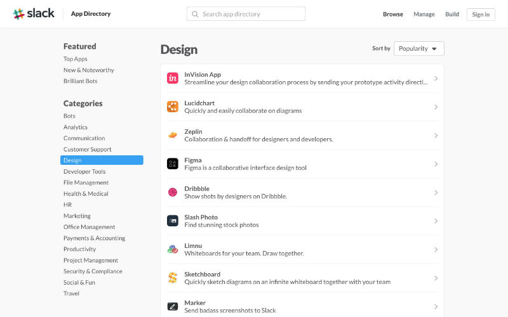508x317 pixels.
Task: Open the Dribbble title text
Action: click(197, 188)
